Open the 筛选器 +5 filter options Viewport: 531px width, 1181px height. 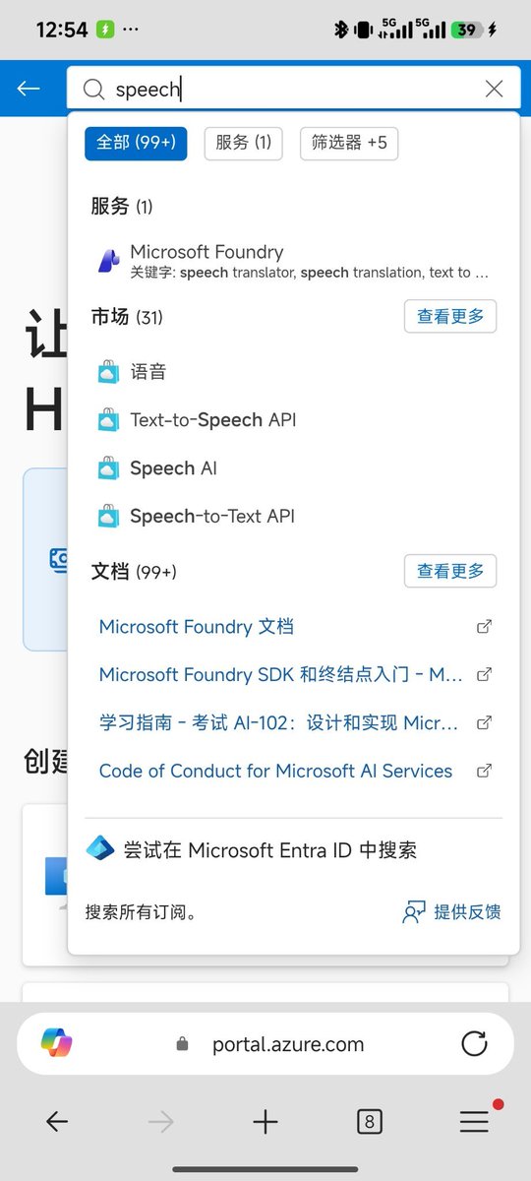tap(349, 143)
